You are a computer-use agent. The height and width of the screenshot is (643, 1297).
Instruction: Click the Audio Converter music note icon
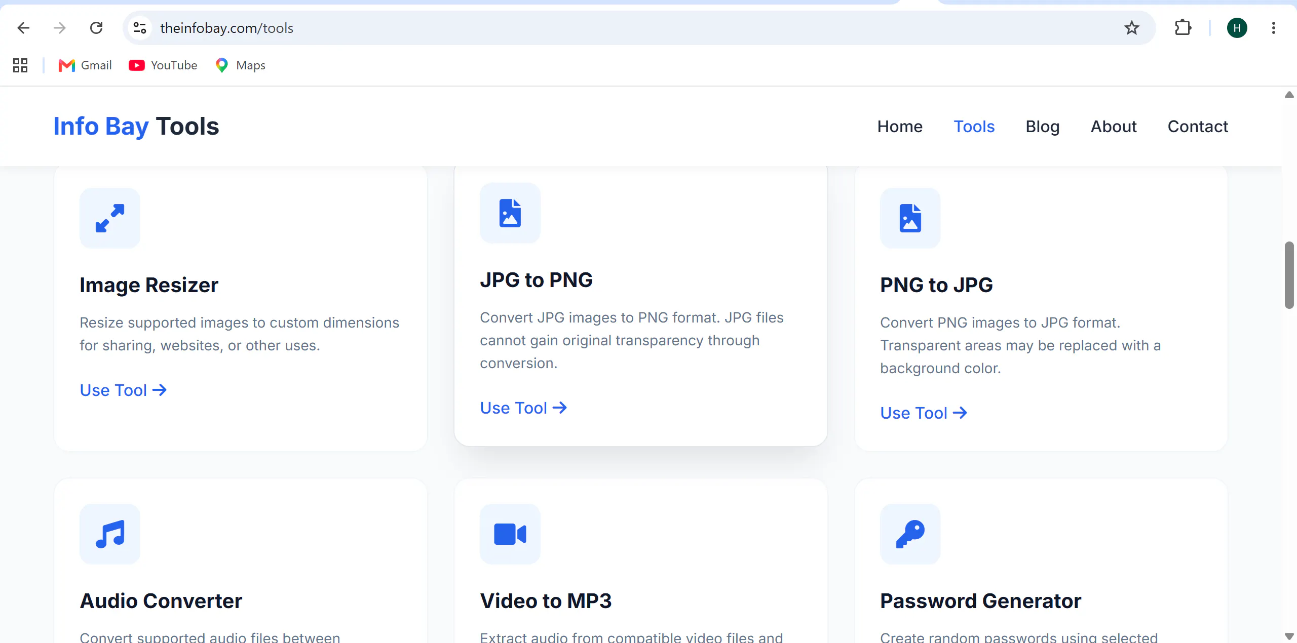(110, 534)
